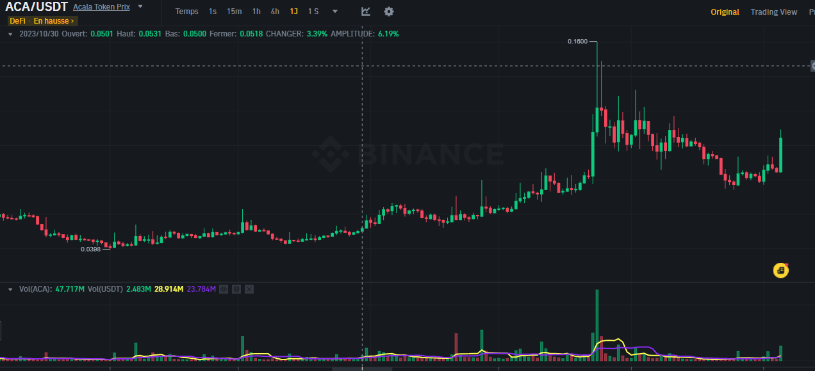
Task: Select the Original chart tab
Action: tap(725, 12)
